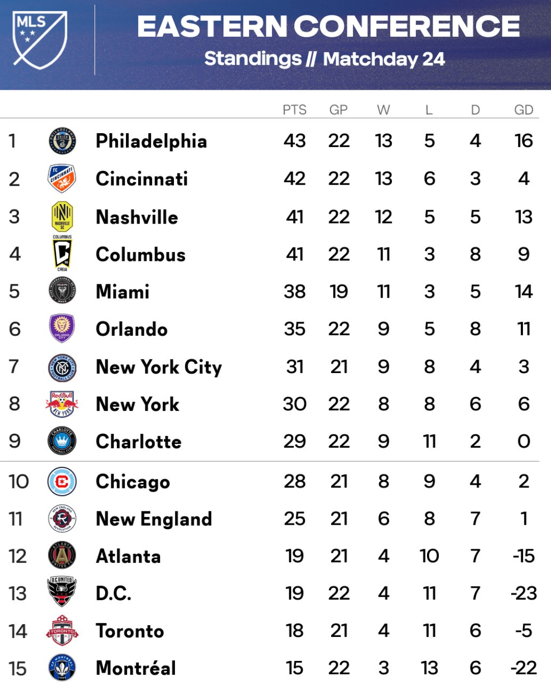Click the GD column header

pyautogui.click(x=523, y=110)
